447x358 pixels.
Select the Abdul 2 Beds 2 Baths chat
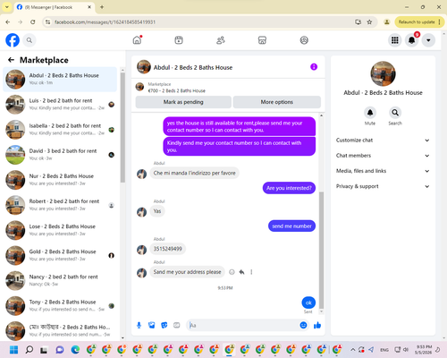pyautogui.click(x=60, y=79)
